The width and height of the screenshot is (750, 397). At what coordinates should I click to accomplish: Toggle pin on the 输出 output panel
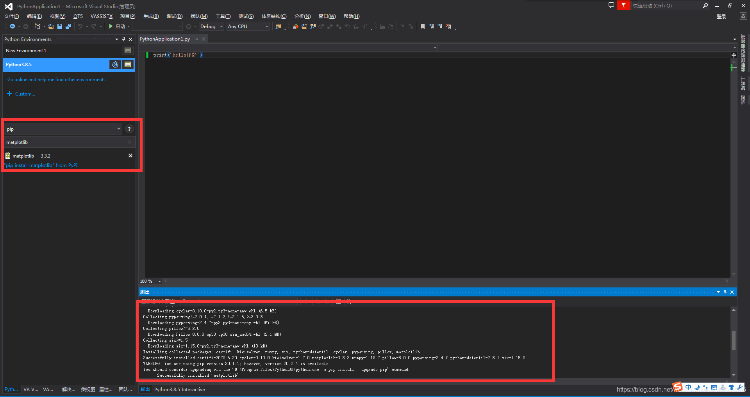[x=725, y=292]
